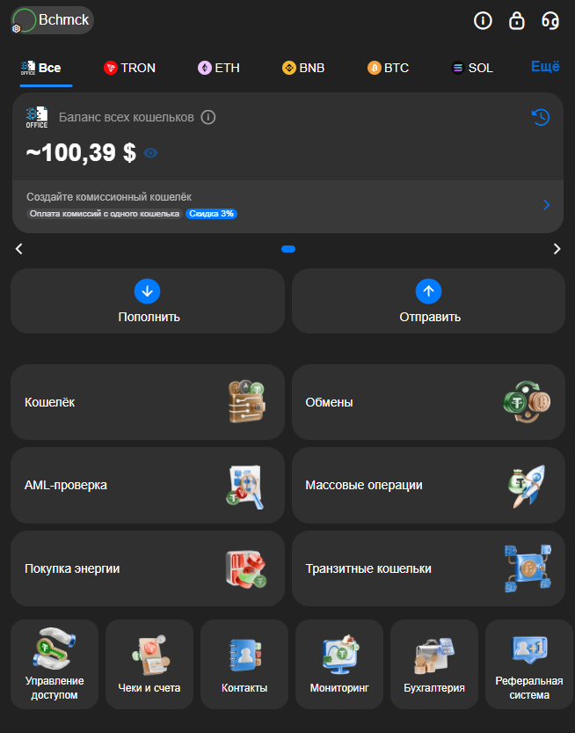575x733 pixels.
Task: Open the info icon in top bar
Action: coord(483,20)
